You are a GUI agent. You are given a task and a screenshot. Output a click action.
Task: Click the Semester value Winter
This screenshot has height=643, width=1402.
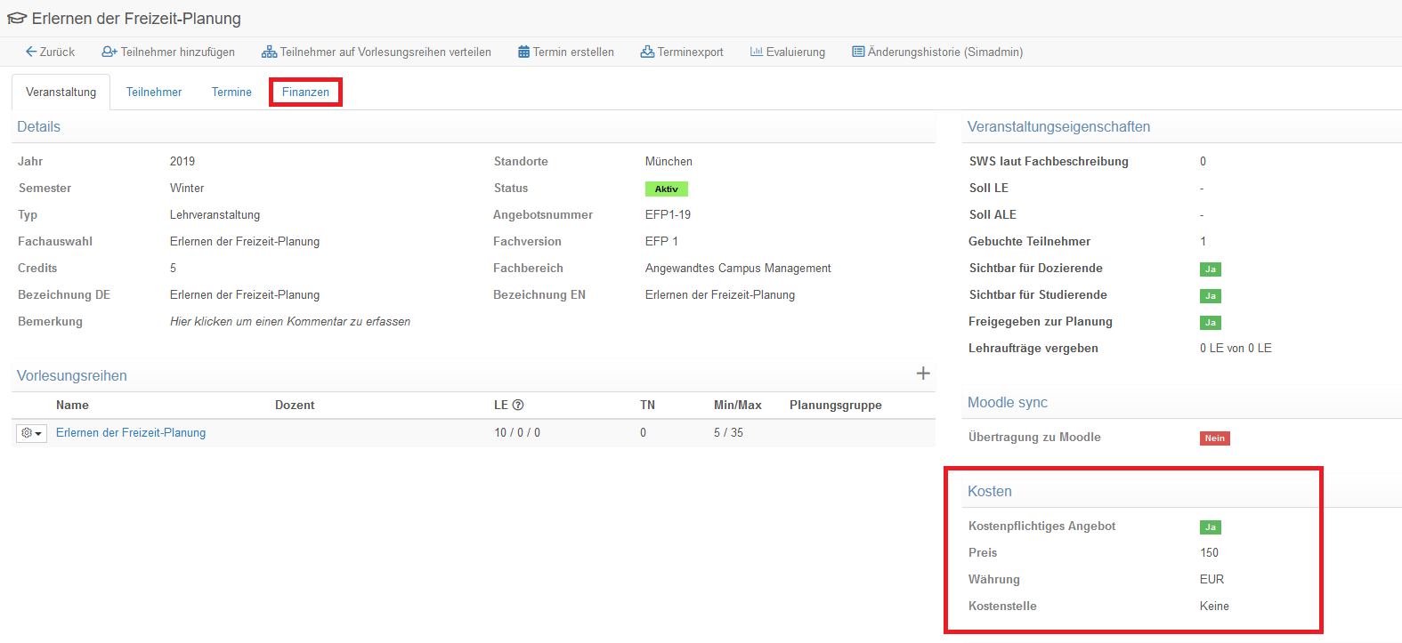pos(187,188)
